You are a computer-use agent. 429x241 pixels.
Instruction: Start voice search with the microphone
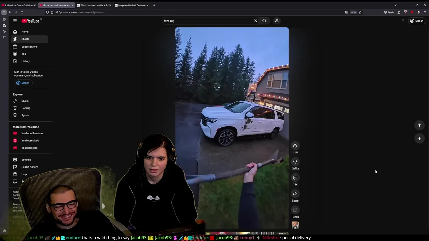click(277, 21)
